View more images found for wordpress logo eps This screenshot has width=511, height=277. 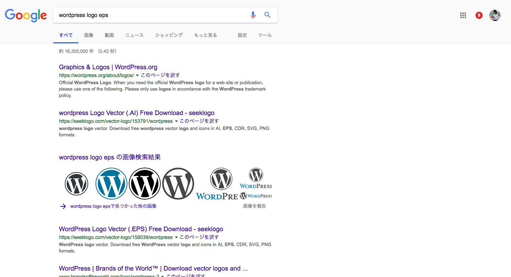click(113, 206)
